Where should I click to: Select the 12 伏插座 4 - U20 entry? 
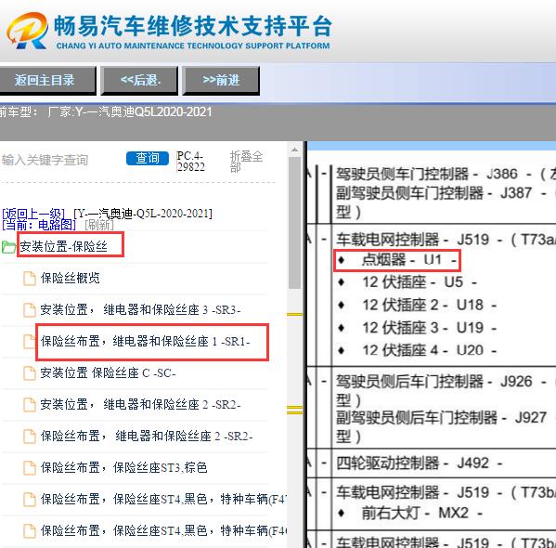click(x=418, y=351)
